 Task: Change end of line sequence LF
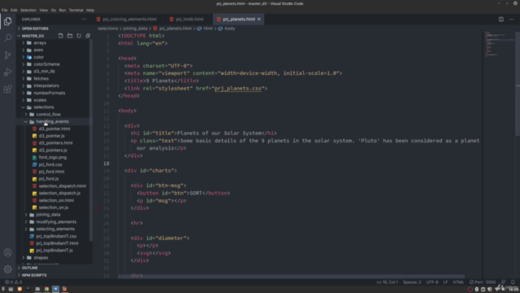coord(445,282)
